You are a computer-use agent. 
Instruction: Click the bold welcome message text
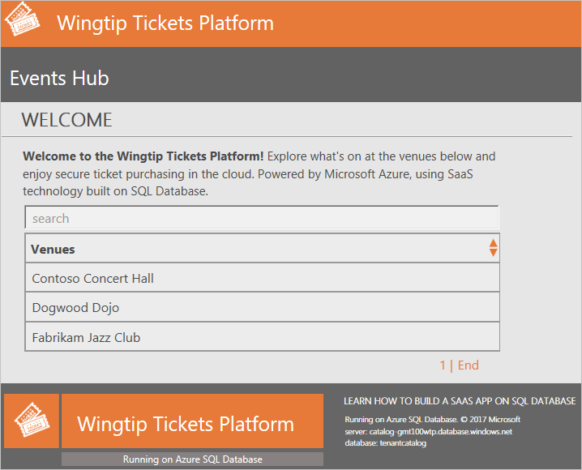(143, 156)
